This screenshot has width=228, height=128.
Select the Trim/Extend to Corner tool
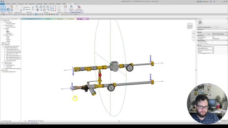(x=48, y=10)
